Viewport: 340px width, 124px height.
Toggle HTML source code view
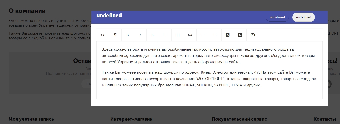[x=103, y=35]
